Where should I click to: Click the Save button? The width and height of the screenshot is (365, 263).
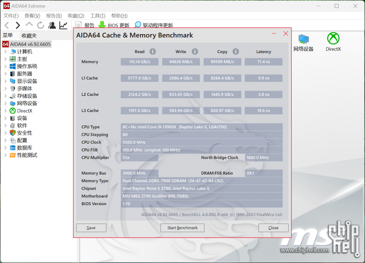pyautogui.click(x=91, y=228)
